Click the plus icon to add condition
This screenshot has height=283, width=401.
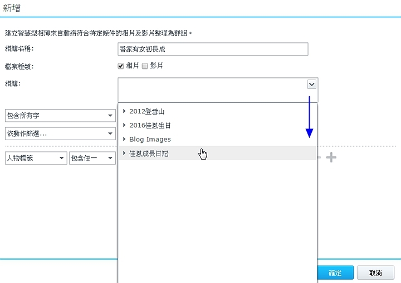point(331,158)
